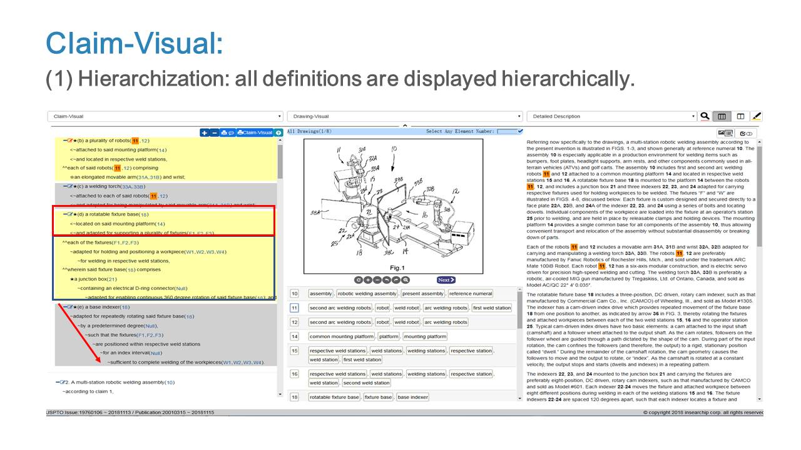The image size is (801, 450).
Task: Click the 'reference numeral' term tag
Action: (471, 293)
